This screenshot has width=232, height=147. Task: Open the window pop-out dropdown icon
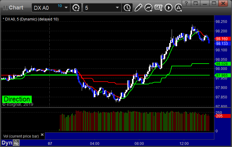tap(195, 3)
